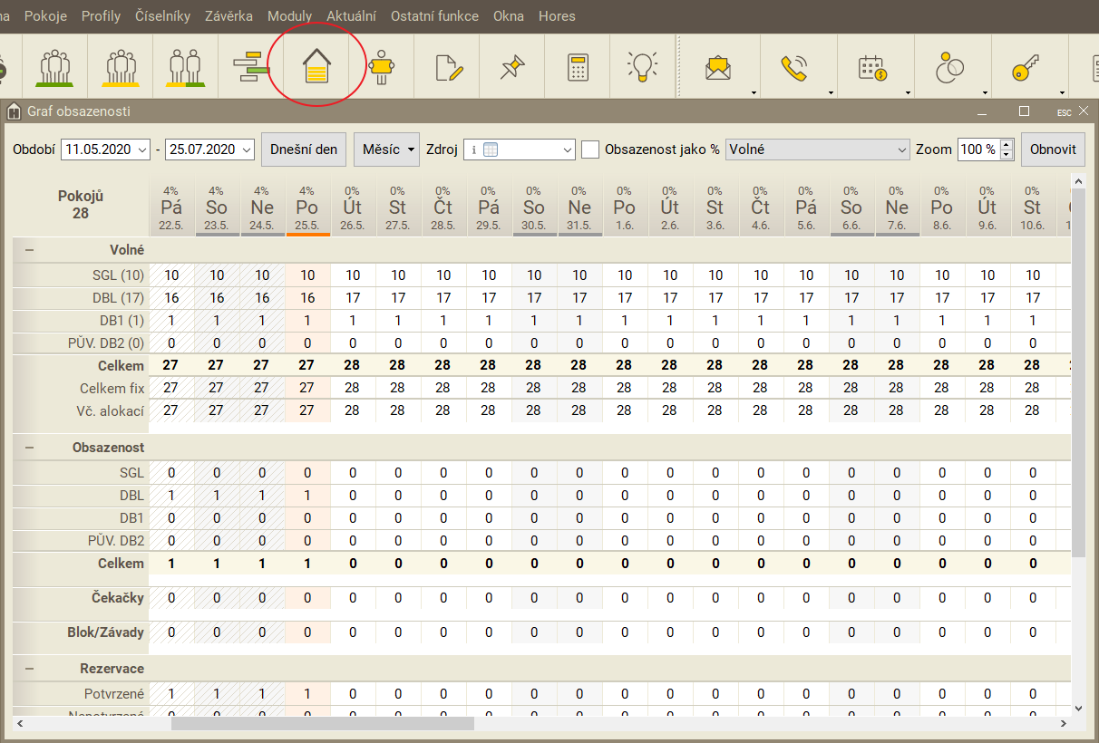Click the lightbulb tips icon
The height and width of the screenshot is (743, 1099).
642,67
